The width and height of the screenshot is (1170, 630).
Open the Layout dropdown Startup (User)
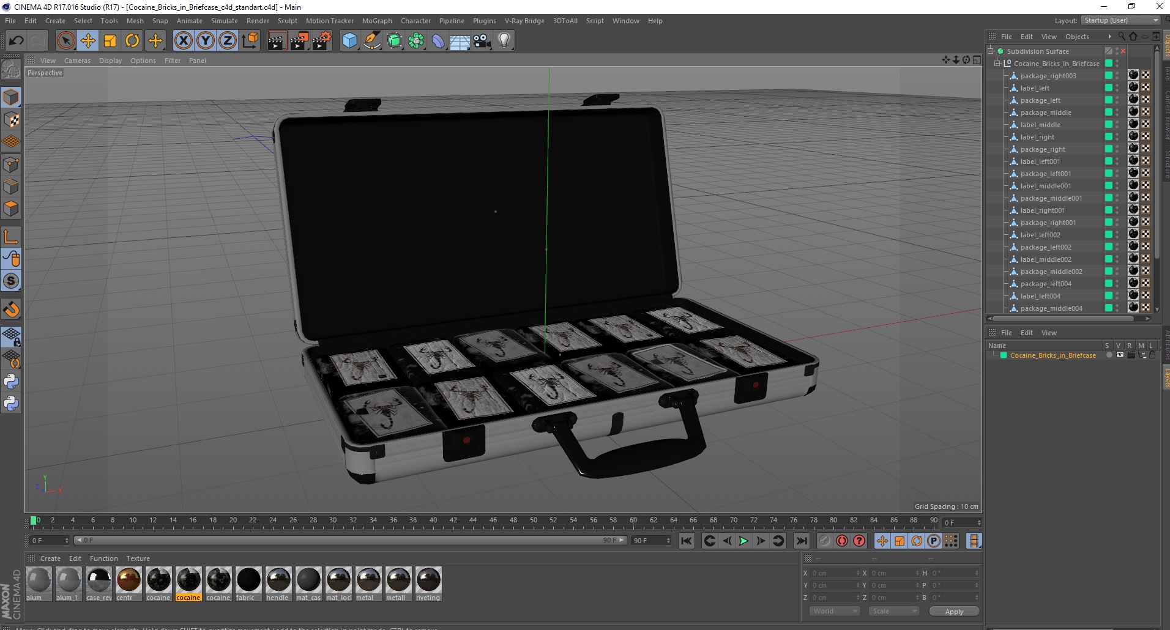tap(1120, 20)
